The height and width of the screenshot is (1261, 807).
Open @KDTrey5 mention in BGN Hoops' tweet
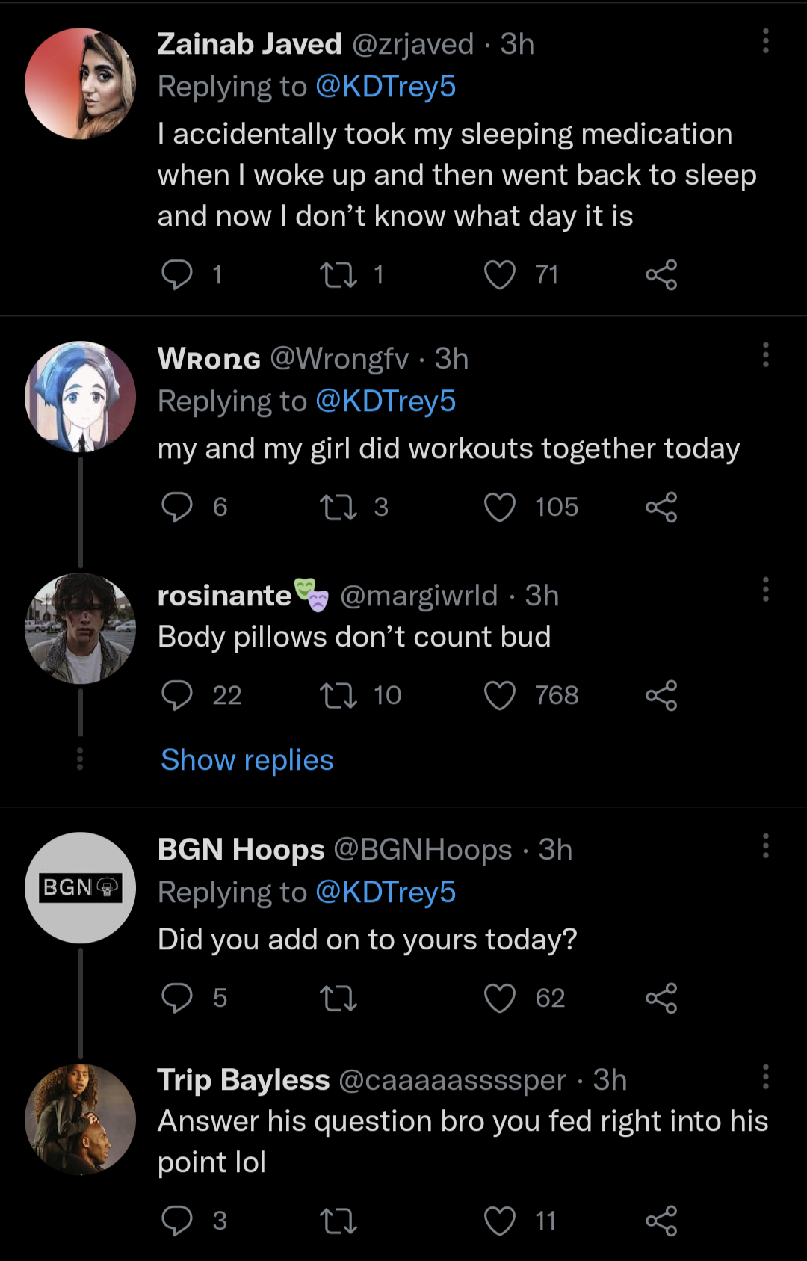coord(386,892)
